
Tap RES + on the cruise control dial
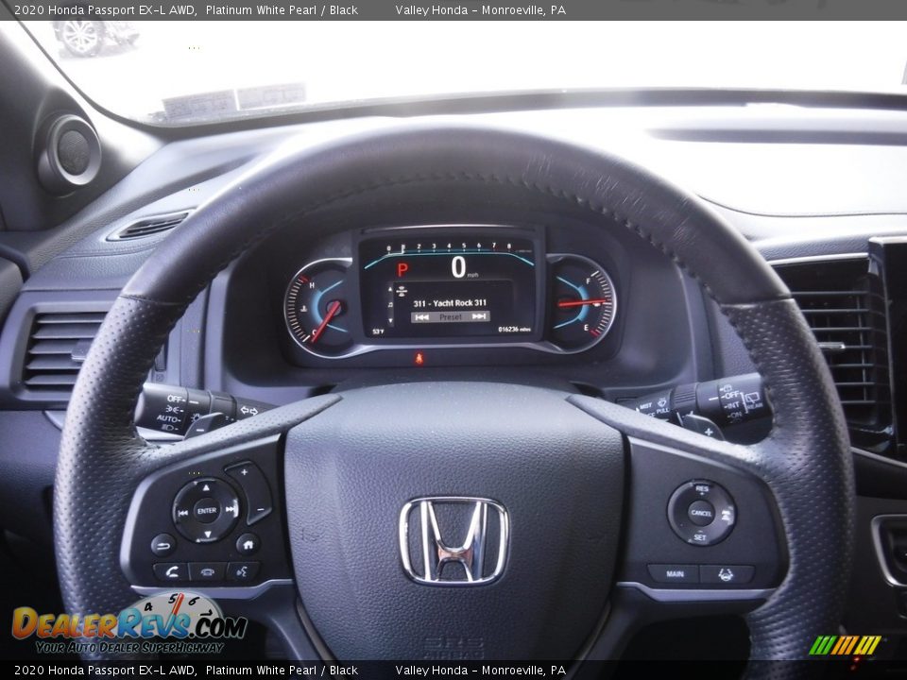702,489
